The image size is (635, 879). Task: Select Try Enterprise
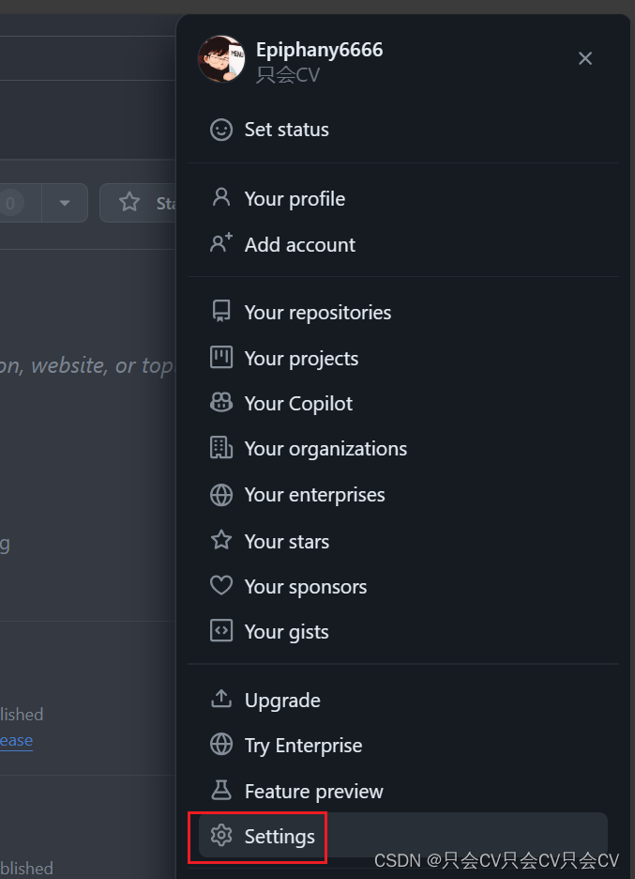tap(304, 747)
